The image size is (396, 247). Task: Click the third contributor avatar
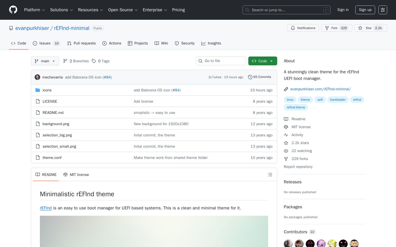(310, 244)
